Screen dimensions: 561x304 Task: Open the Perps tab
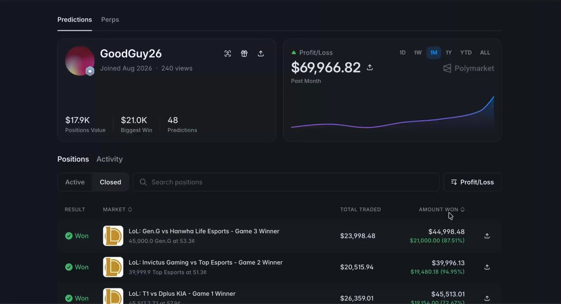tap(110, 20)
